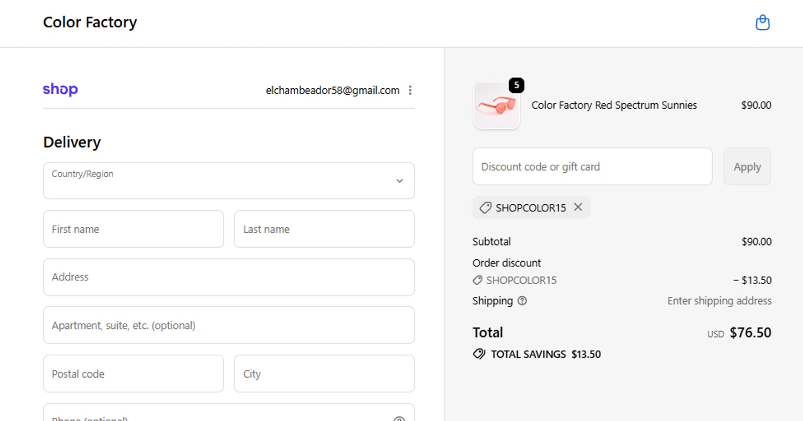This screenshot has width=803, height=421.
Task: Click the Apply discount button
Action: click(x=747, y=167)
